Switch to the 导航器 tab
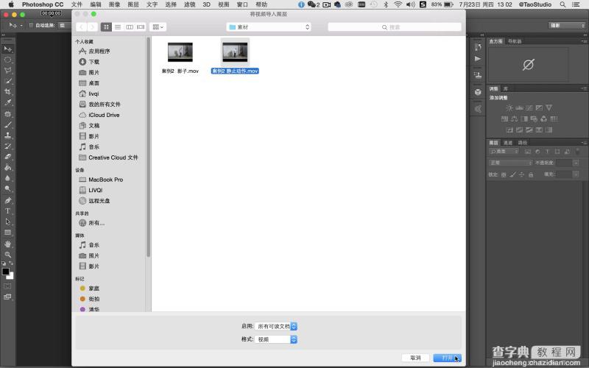 coord(515,41)
